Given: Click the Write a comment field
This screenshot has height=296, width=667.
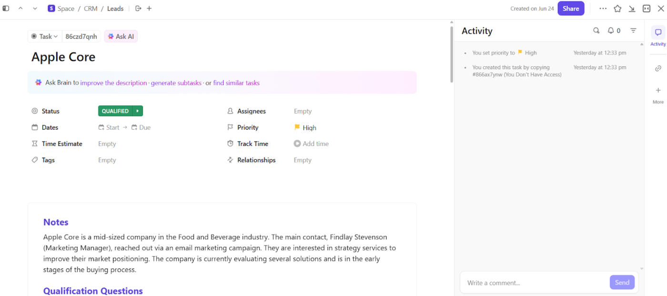Looking at the screenshot, I should click(534, 283).
